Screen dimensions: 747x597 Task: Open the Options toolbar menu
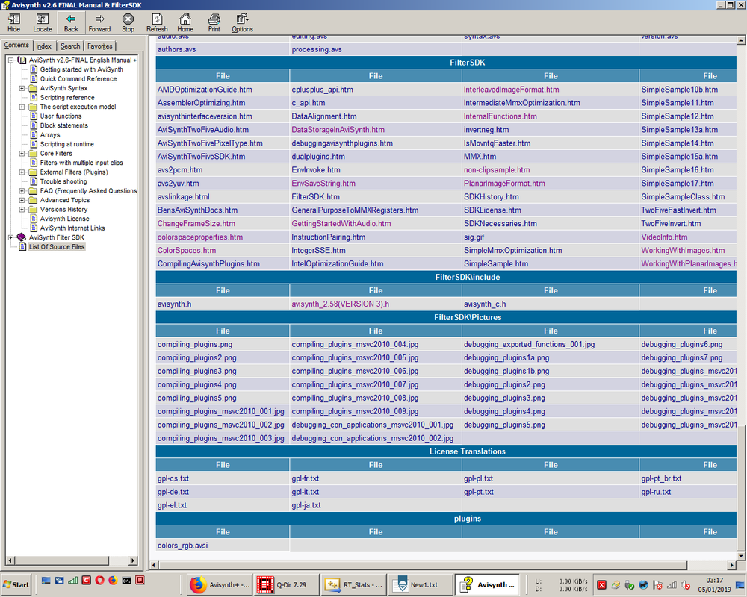point(242,22)
